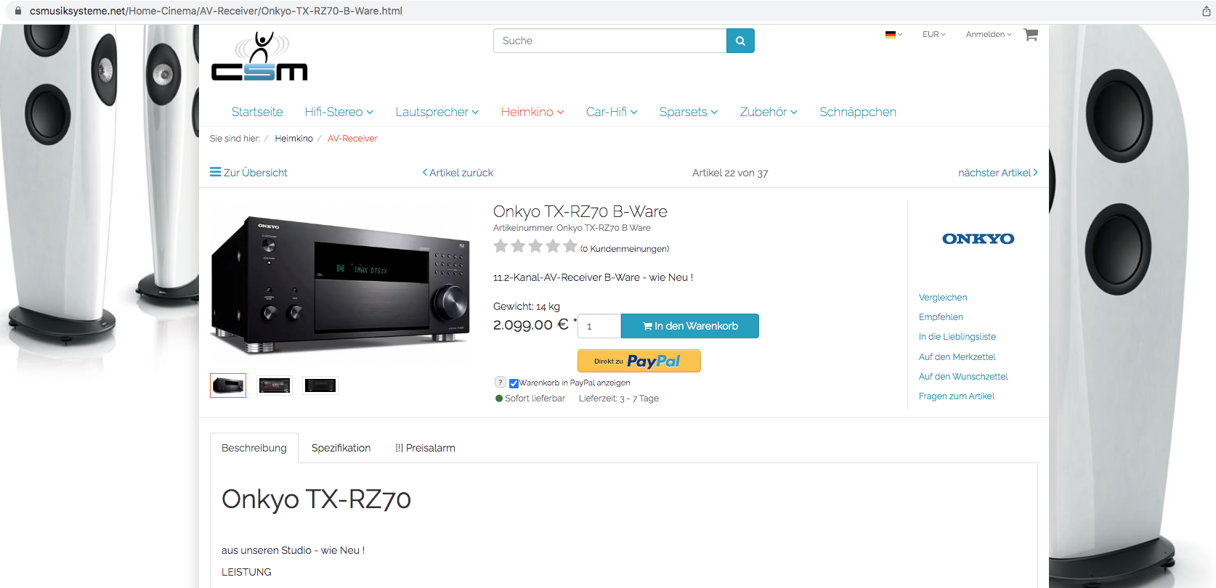Click the browser share icon
The width and height of the screenshot is (1216, 588).
(1206, 11)
